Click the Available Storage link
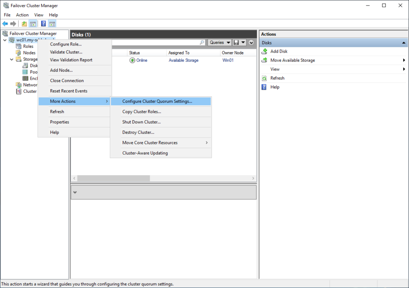The width and height of the screenshot is (409, 288). [183, 61]
